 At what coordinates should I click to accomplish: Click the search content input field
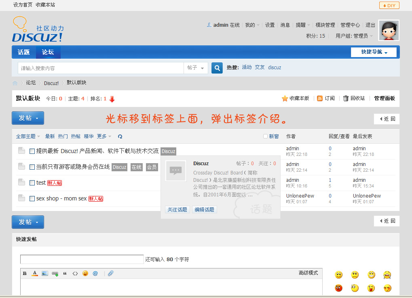click(x=101, y=68)
